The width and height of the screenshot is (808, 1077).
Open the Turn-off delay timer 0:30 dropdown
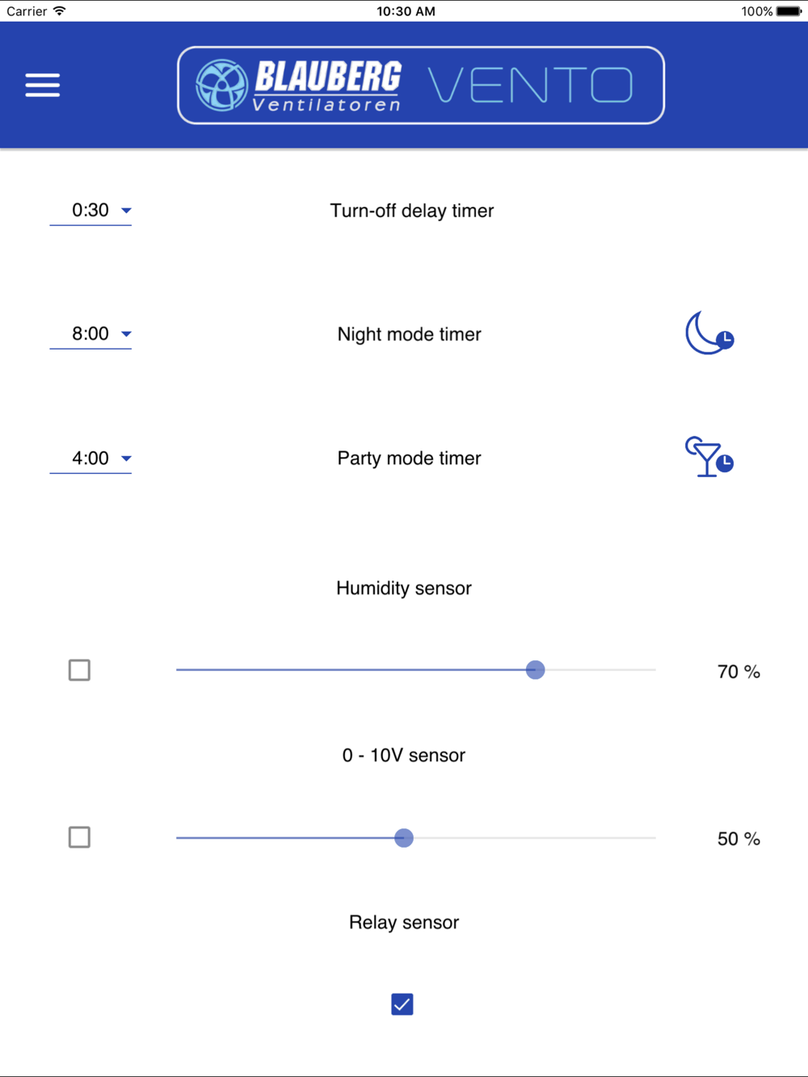pyautogui.click(x=90, y=211)
